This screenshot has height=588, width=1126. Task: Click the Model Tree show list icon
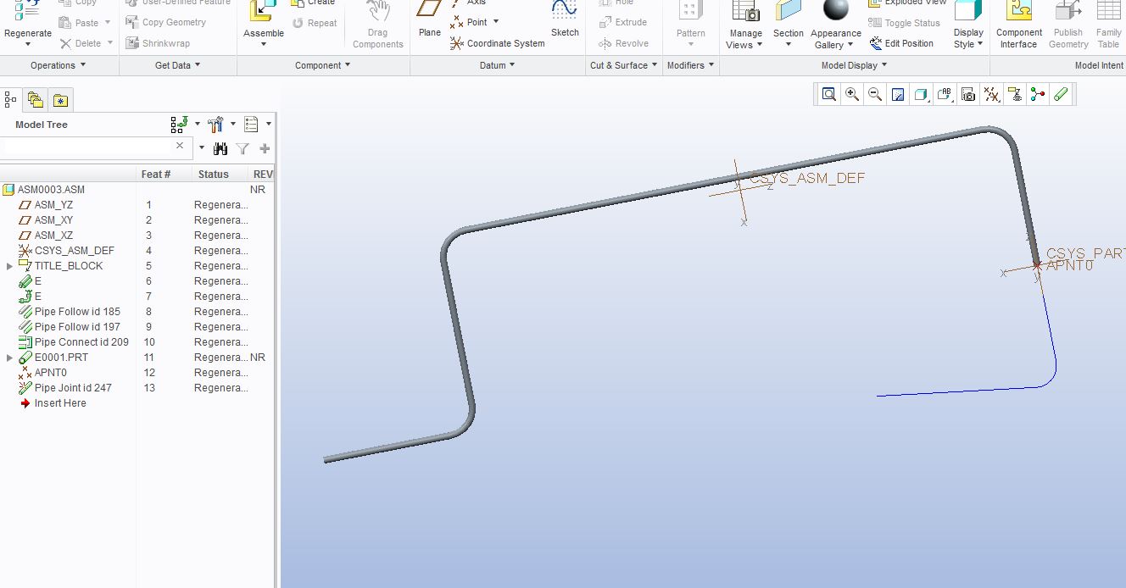pos(251,125)
